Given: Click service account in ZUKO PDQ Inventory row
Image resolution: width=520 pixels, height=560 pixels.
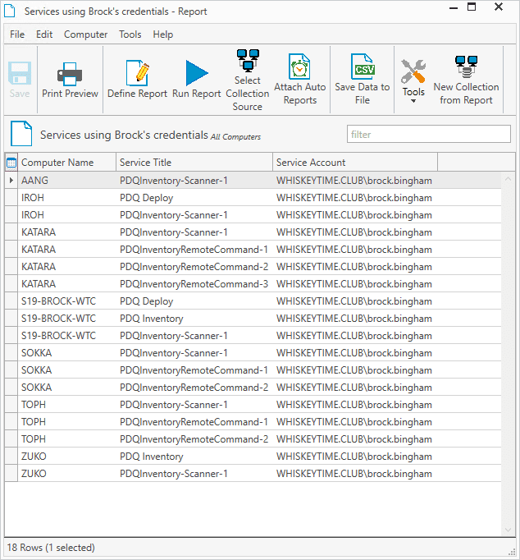Looking at the screenshot, I should 354,457.
